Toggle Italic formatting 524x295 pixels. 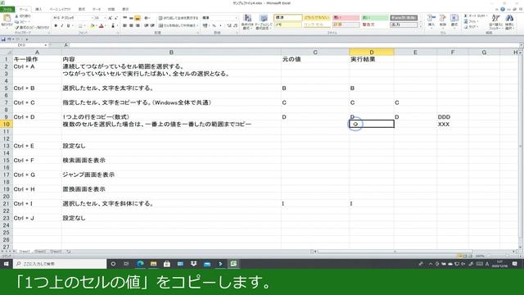[62, 25]
